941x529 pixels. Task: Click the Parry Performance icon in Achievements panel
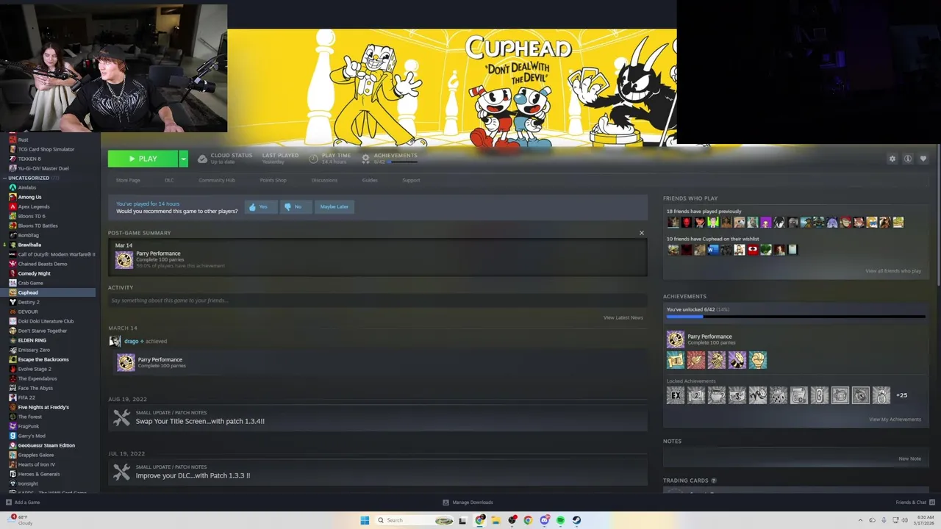676,339
